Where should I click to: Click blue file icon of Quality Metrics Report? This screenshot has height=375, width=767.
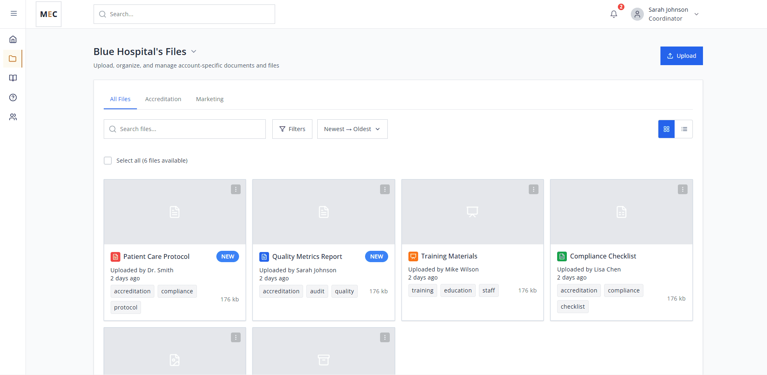(264, 257)
